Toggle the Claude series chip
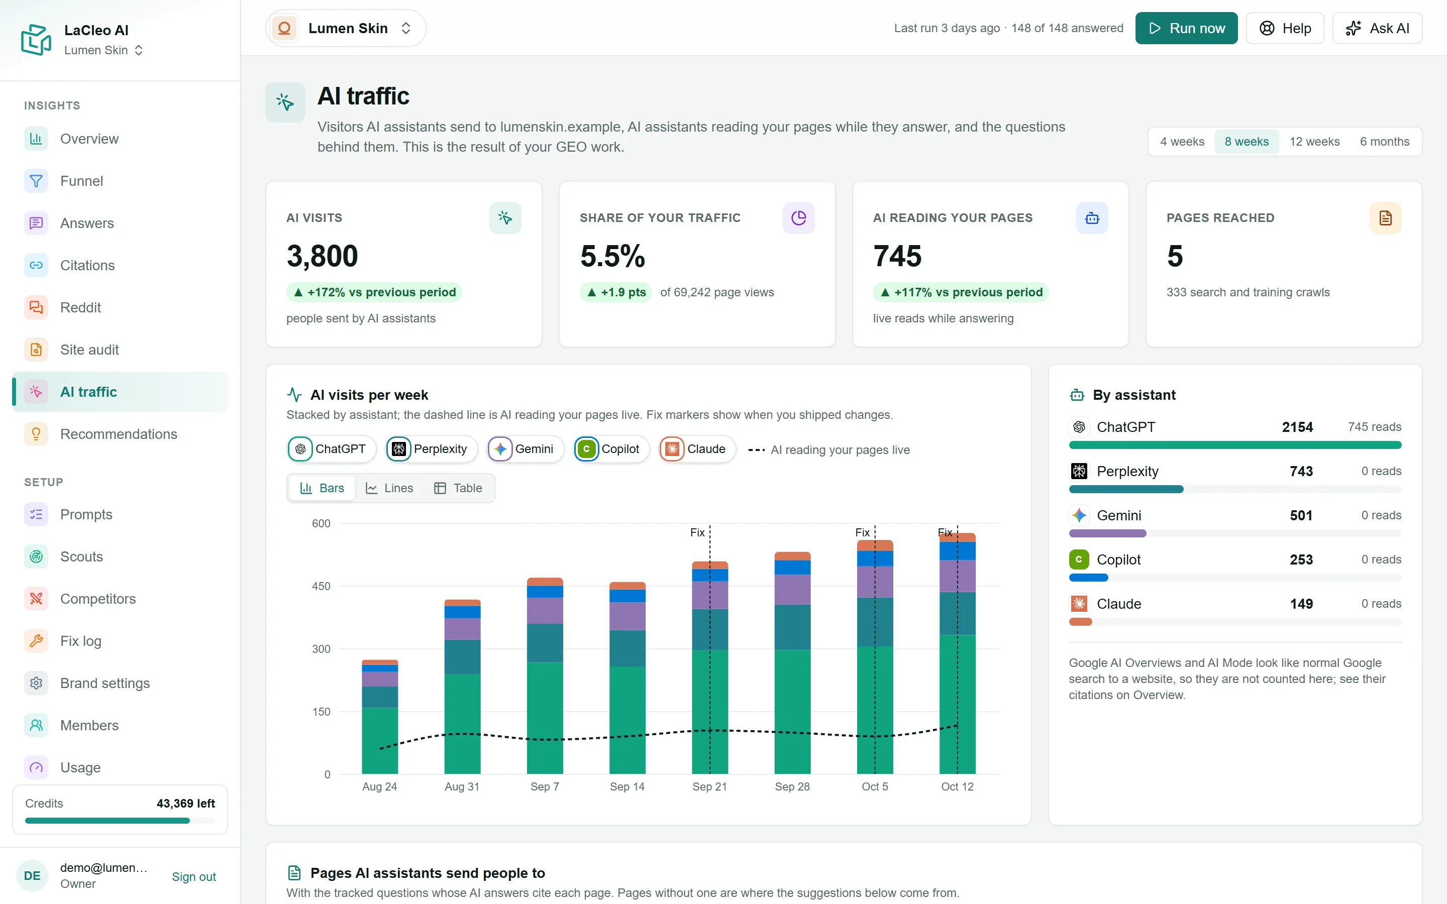The image size is (1447, 904). tap(696, 449)
